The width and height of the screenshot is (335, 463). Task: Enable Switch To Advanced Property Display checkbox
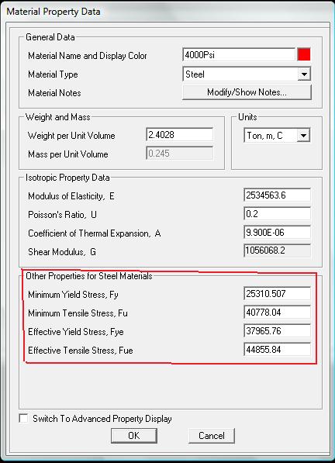(23, 419)
